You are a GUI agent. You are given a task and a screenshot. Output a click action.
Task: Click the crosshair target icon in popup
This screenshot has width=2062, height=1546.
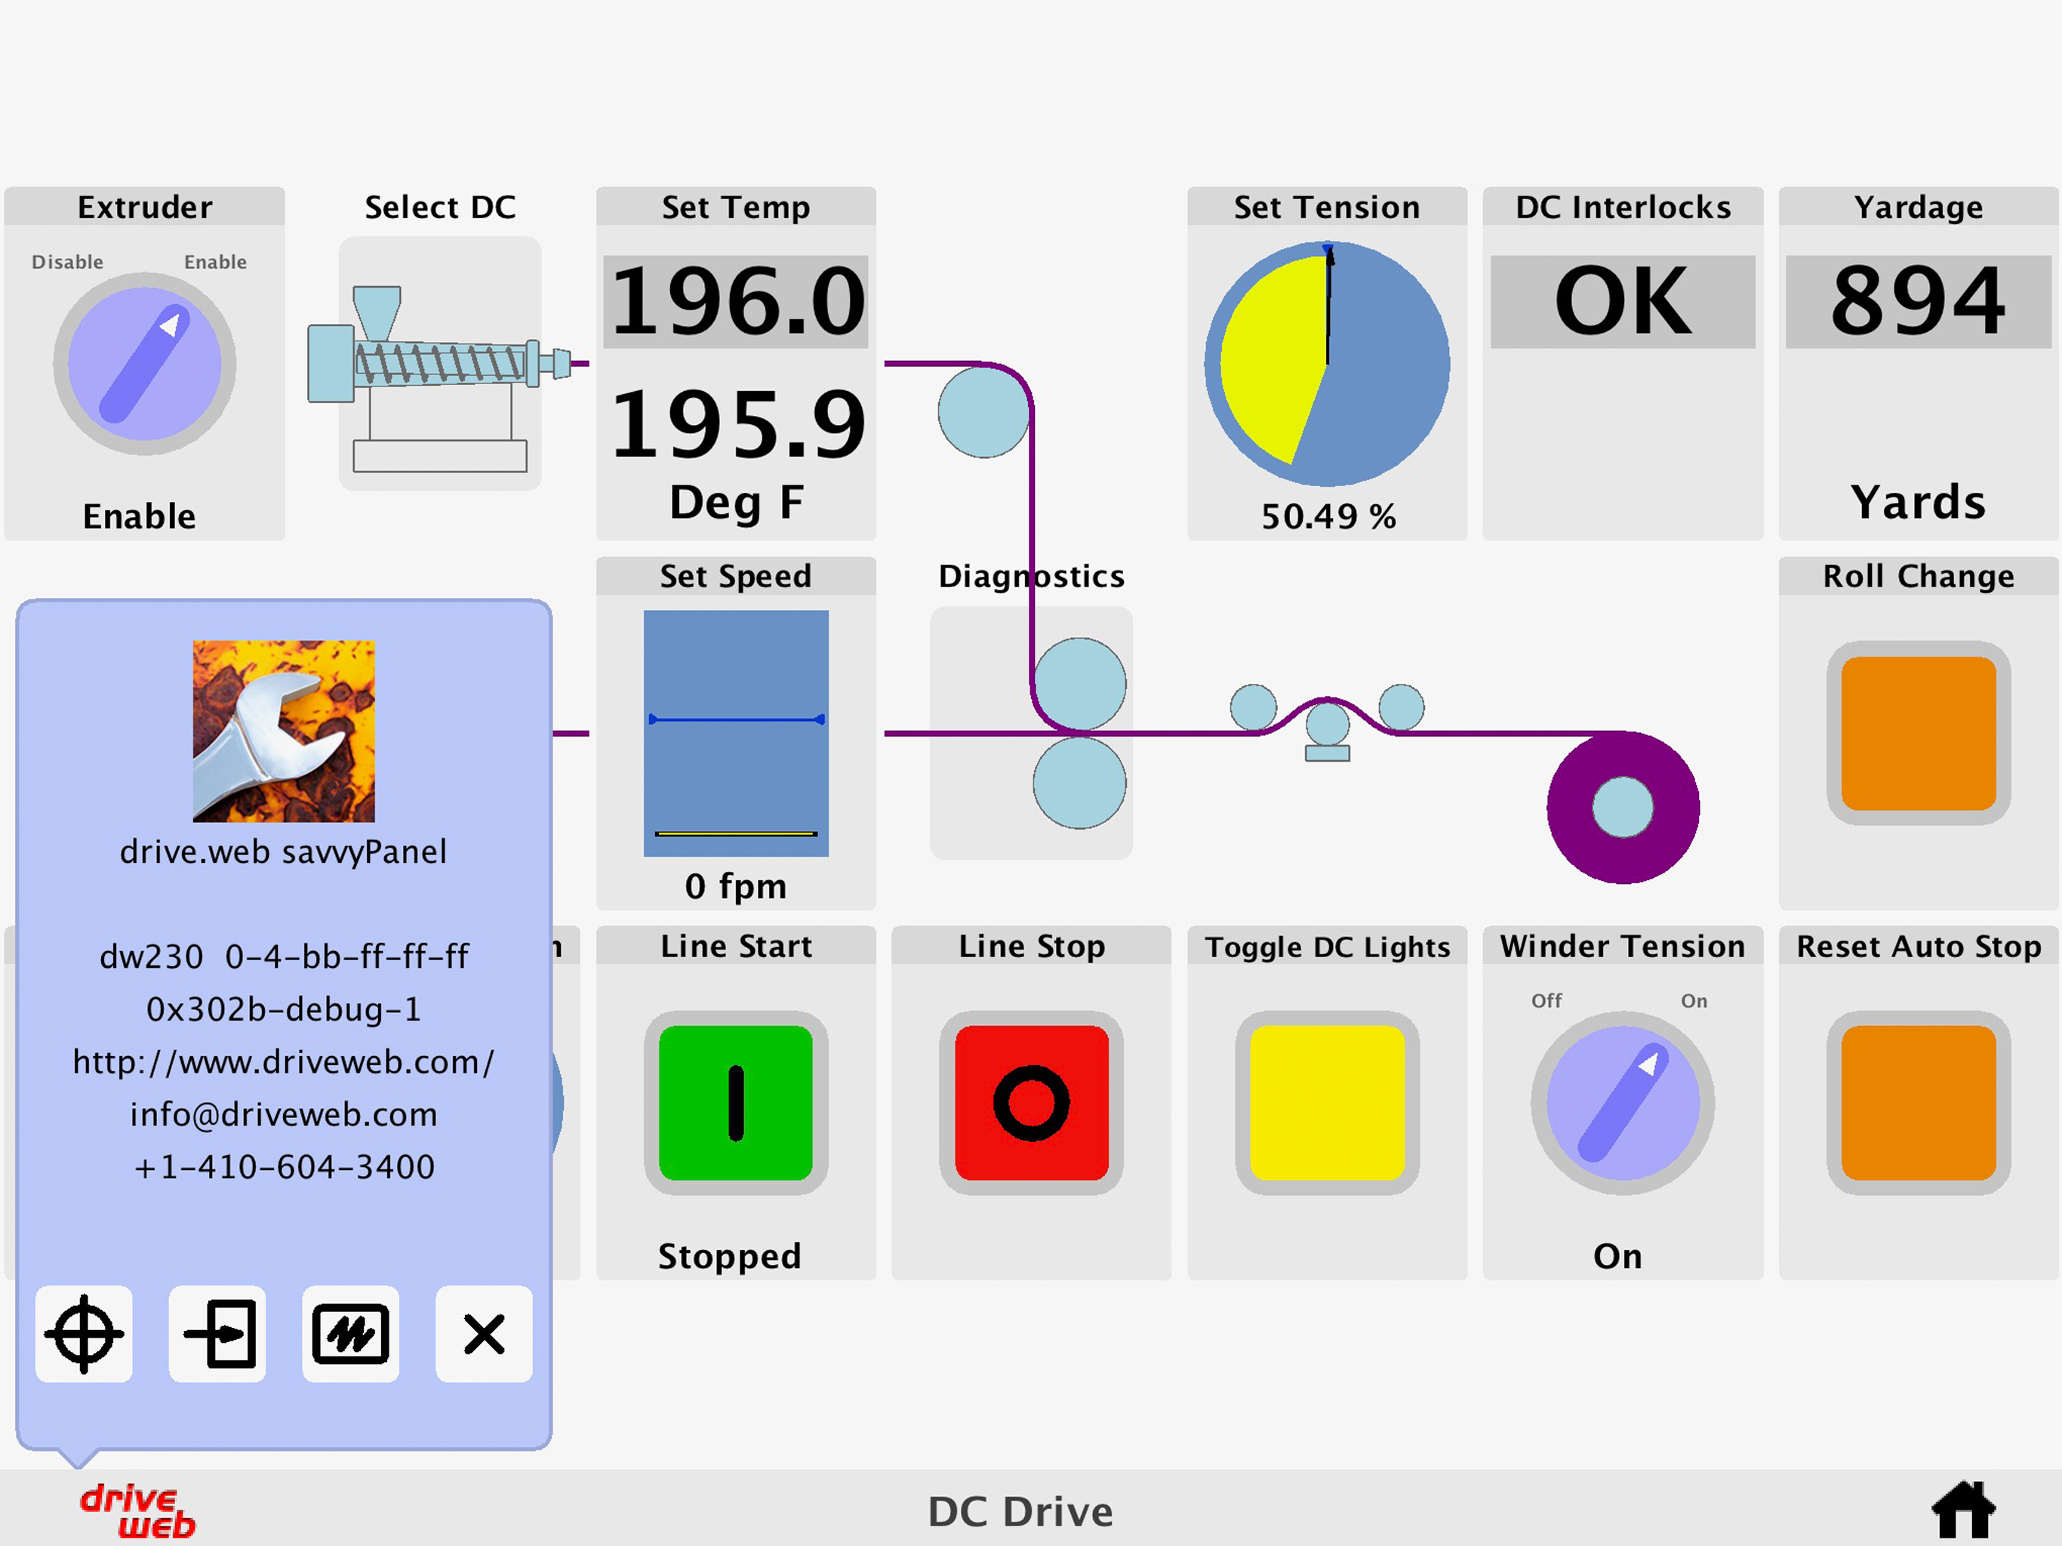pyautogui.click(x=84, y=1333)
